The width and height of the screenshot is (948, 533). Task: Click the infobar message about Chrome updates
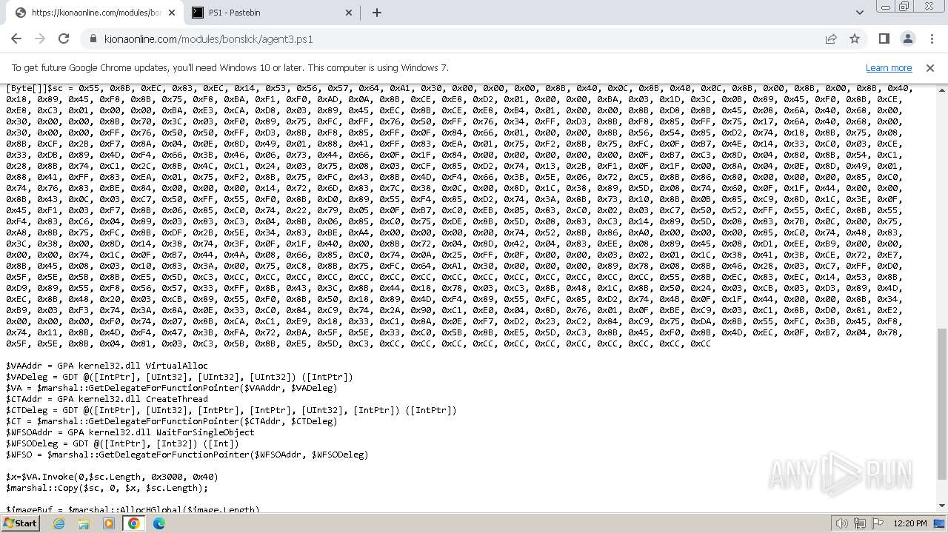(x=230, y=67)
